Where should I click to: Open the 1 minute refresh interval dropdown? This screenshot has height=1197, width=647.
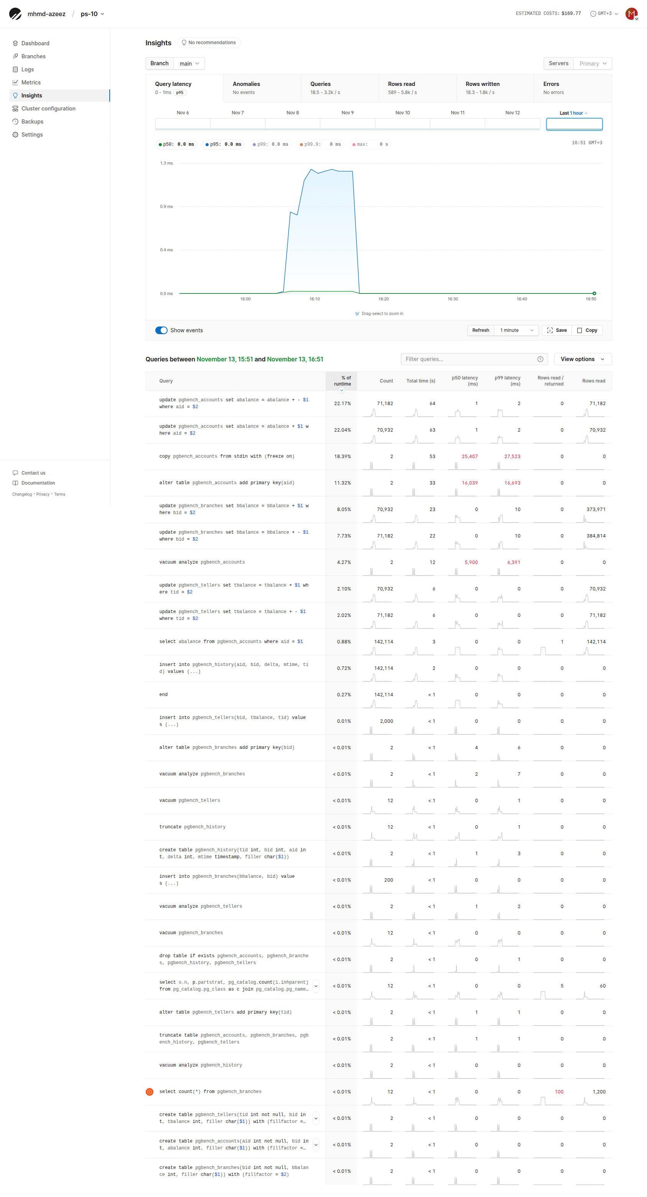coord(515,330)
